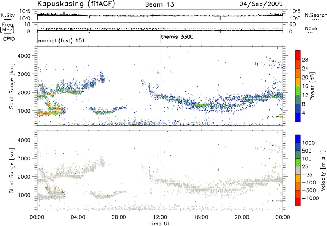327x226 pixels.
Task: Select the 12:00 time tick label
Action: pyautogui.click(x=160, y=217)
